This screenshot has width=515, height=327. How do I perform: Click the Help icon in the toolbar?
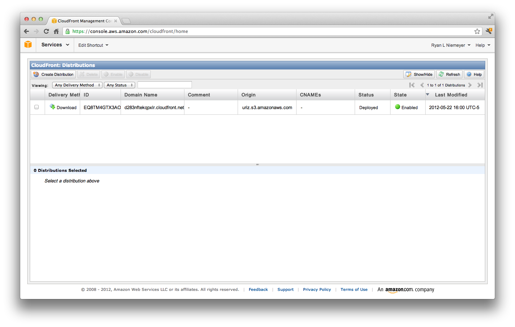469,74
